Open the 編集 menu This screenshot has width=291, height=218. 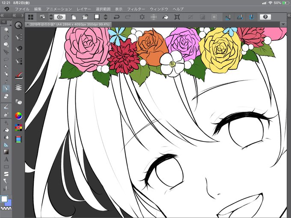(38, 9)
